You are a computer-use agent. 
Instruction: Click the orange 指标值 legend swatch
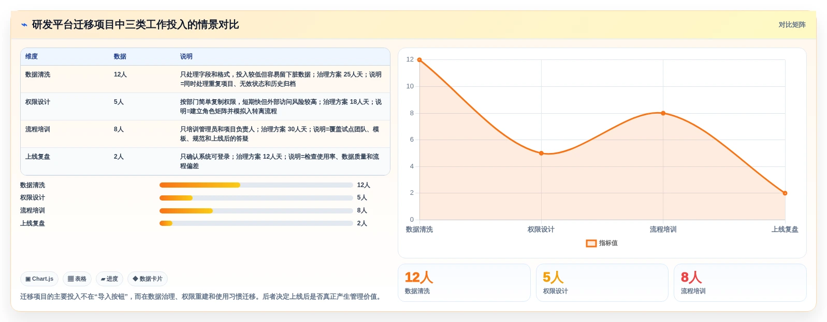591,243
